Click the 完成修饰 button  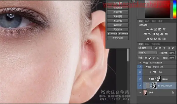click(x=118, y=29)
